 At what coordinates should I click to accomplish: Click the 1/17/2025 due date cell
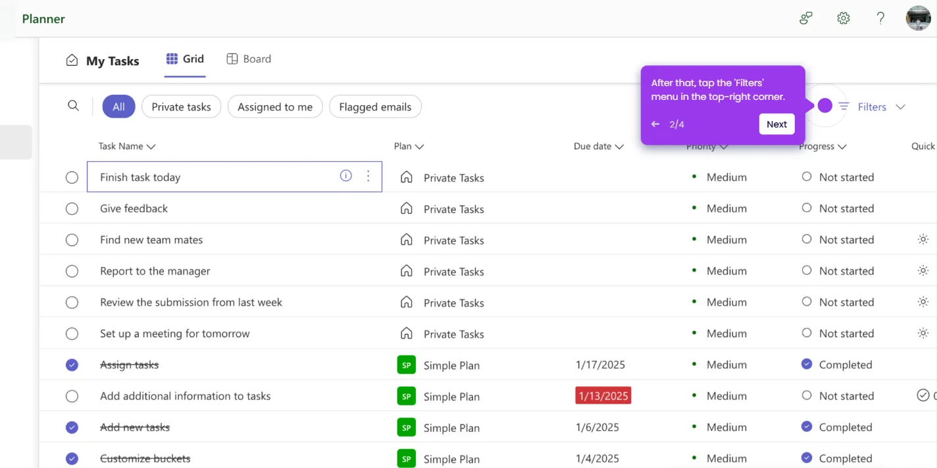[600, 365]
